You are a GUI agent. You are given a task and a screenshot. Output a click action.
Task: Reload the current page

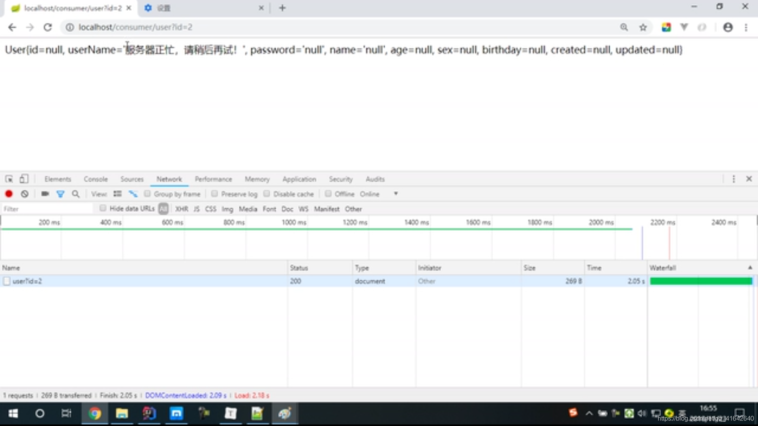48,27
